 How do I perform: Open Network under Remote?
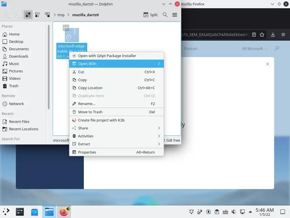pyautogui.click(x=16, y=104)
